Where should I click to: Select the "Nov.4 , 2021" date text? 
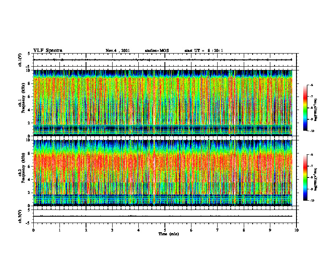[118, 51]
